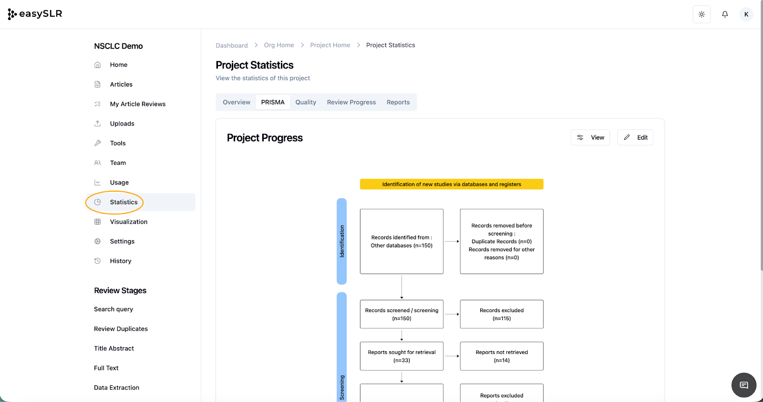Toggle the light/dark theme sun icon

pos(701,14)
